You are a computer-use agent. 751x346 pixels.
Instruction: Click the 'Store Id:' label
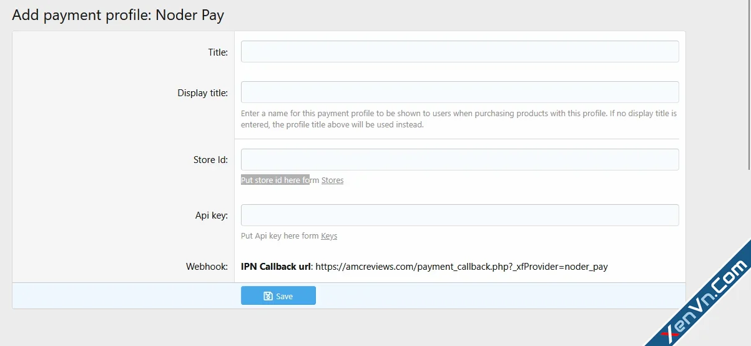210,160
